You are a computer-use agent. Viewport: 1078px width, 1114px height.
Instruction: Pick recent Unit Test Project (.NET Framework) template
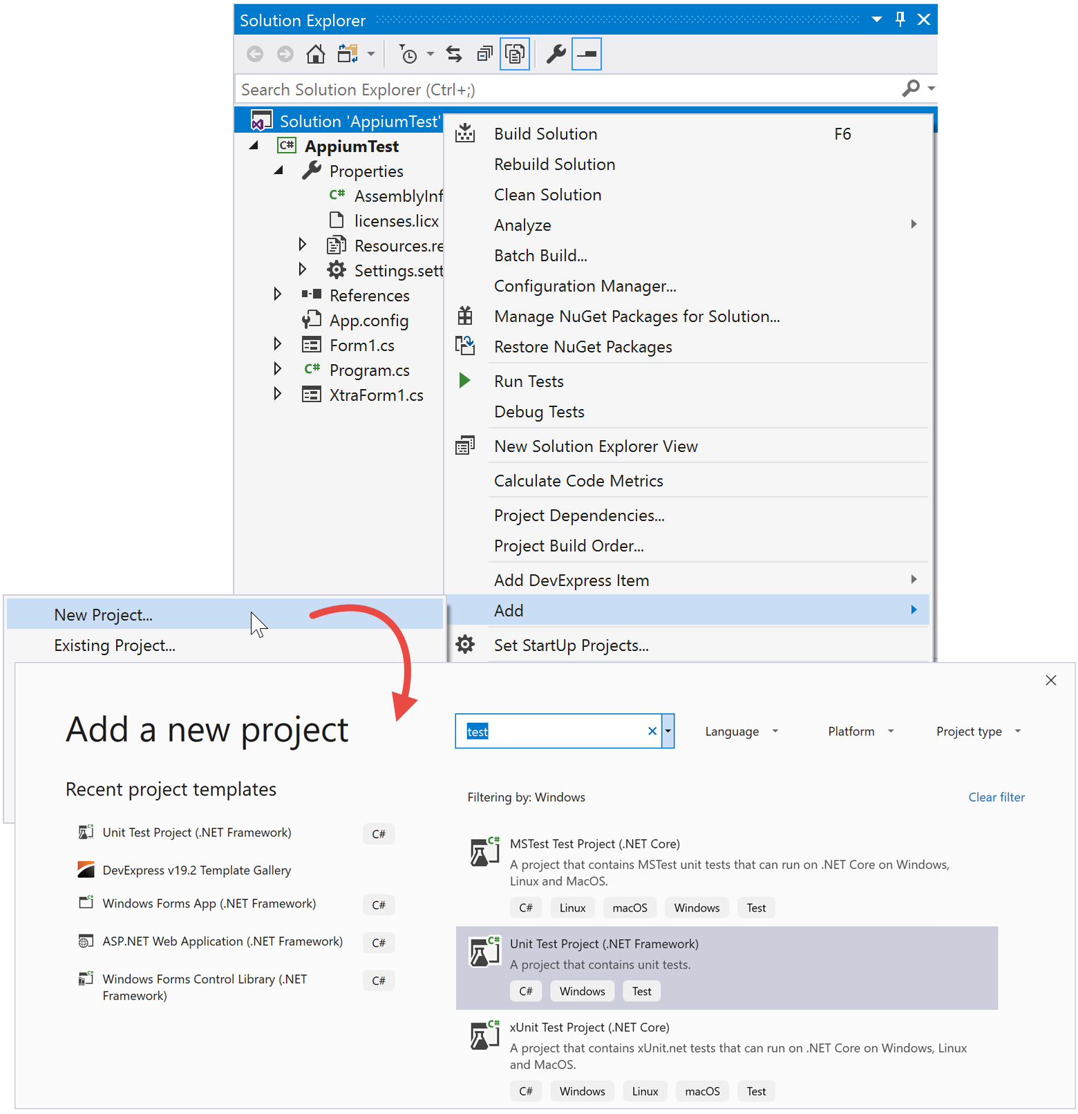pos(235,833)
